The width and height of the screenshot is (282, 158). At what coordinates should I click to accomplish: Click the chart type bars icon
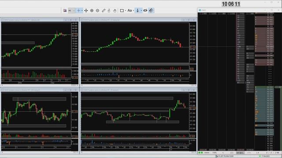click(65, 11)
